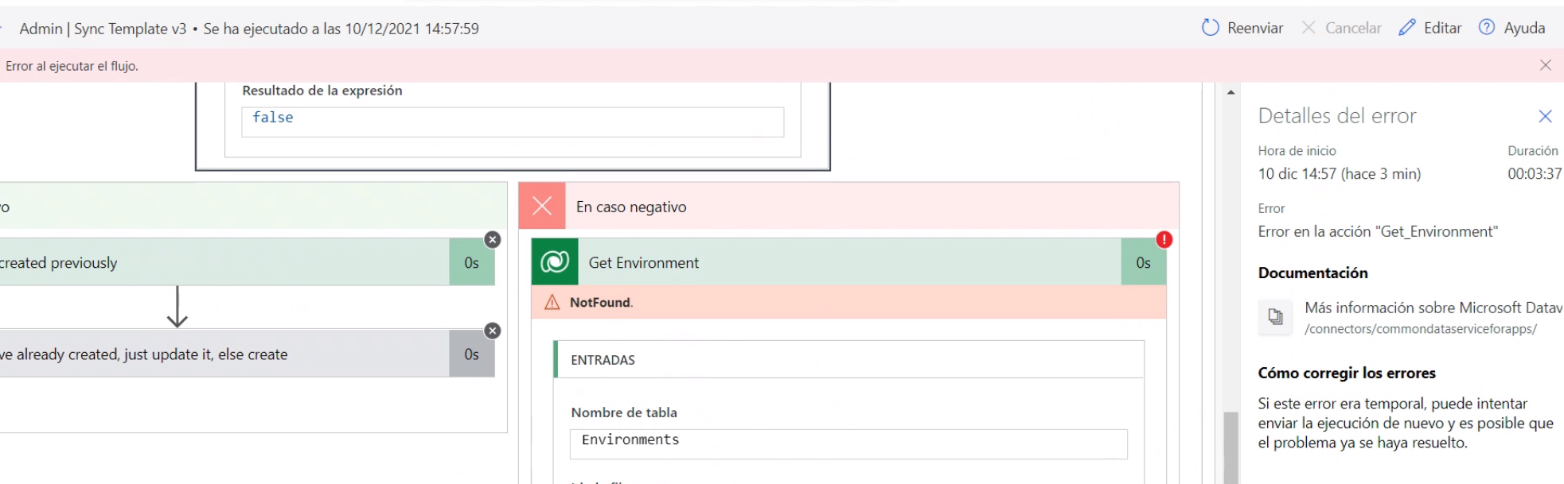Click the vertical scrollbar thumb

point(1231,447)
